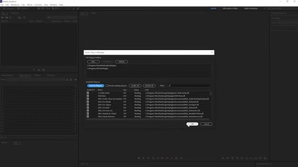The width and height of the screenshot is (298, 167).
Task: Sort plug-in list by Name column
Action: pyautogui.click(x=100, y=90)
